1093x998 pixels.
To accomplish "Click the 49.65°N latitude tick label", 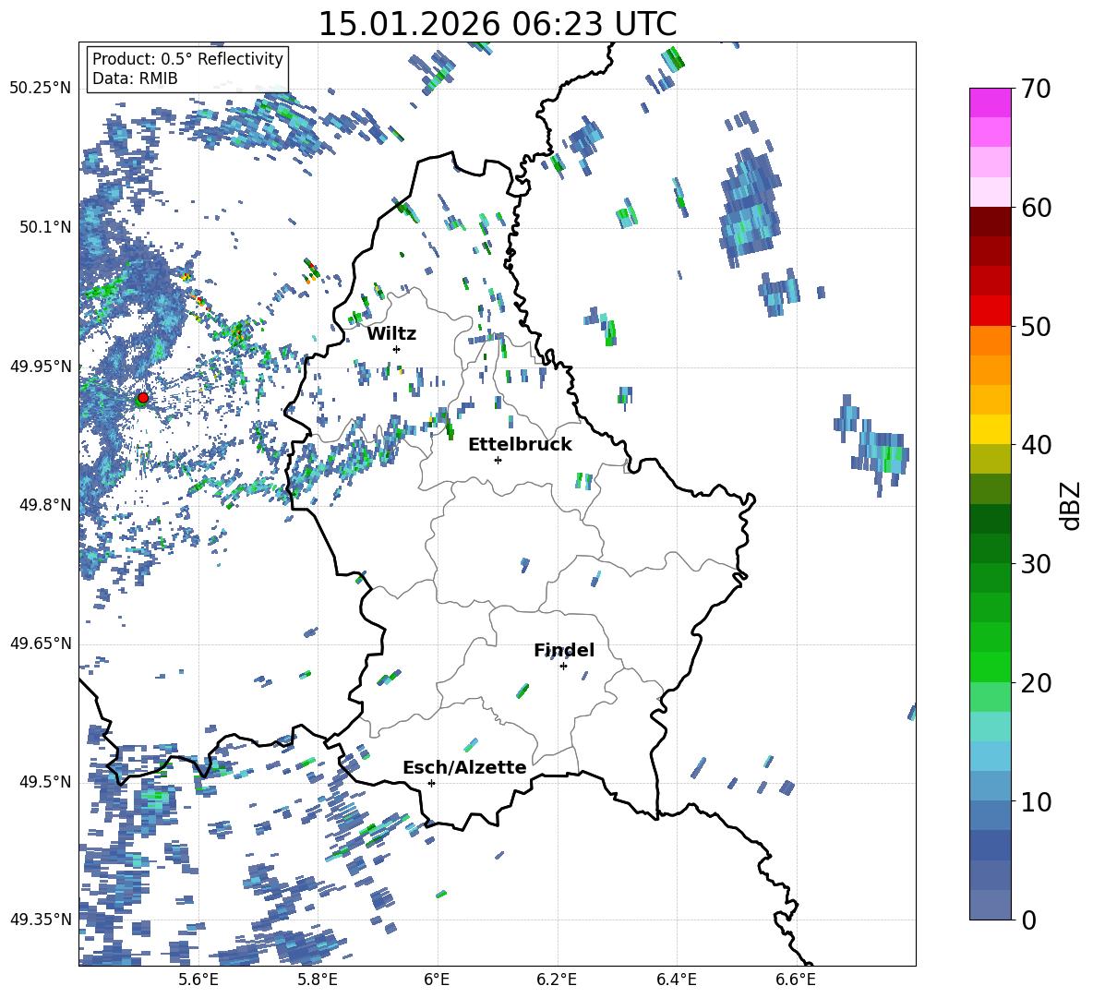I will pos(41,643).
